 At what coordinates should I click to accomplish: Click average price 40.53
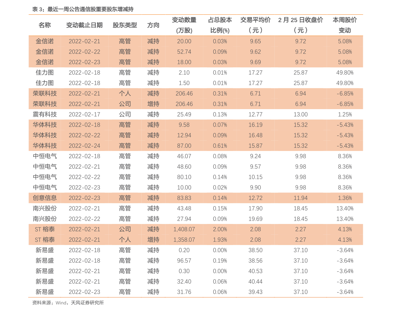(255, 271)
